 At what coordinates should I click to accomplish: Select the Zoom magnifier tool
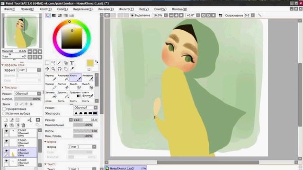[53, 69]
